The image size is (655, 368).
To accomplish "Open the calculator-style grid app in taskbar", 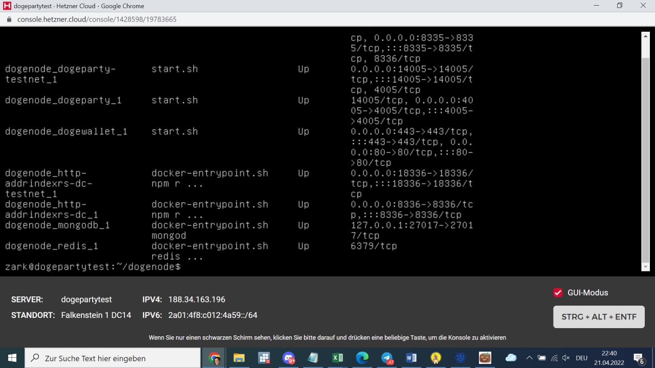I will [264, 358].
